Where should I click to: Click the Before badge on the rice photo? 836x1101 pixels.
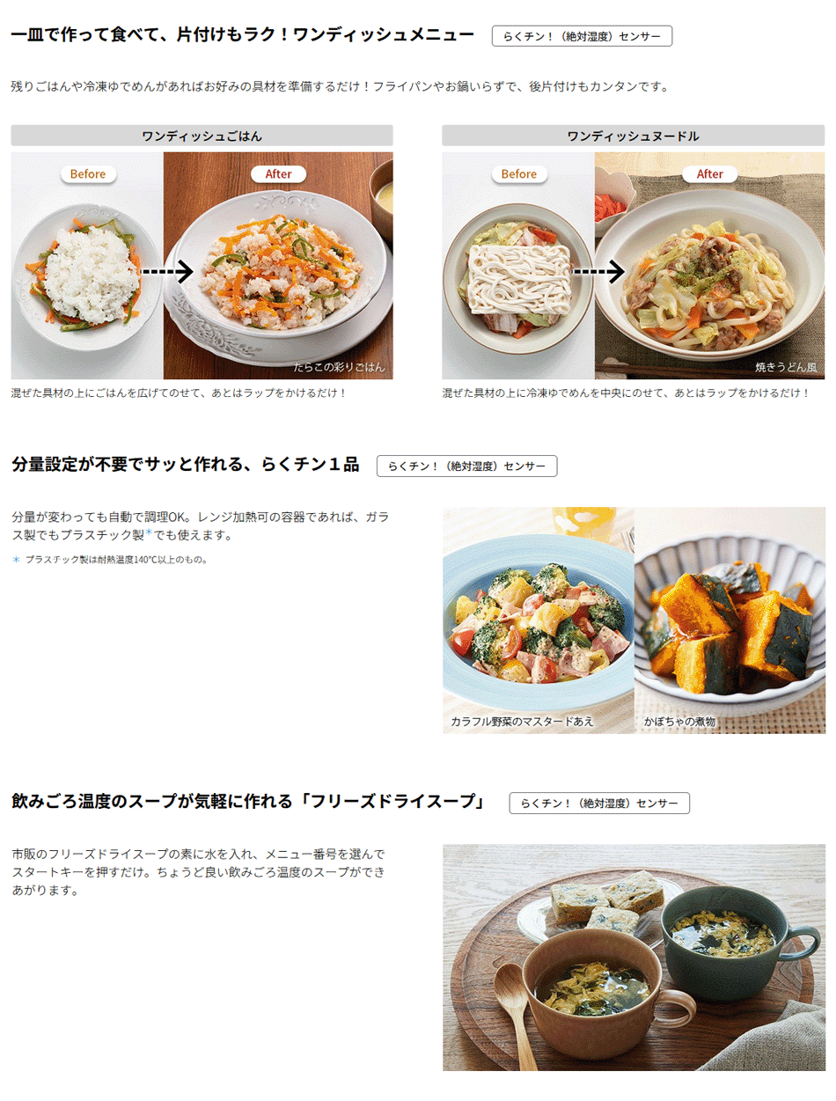(88, 174)
